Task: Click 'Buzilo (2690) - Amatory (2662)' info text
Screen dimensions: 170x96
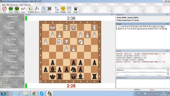Action: click(x=127, y=18)
